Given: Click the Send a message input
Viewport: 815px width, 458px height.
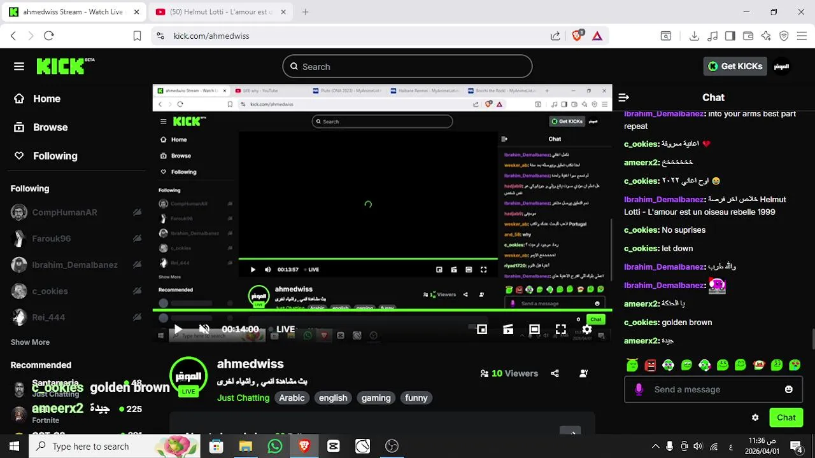Looking at the screenshot, I should (x=713, y=389).
